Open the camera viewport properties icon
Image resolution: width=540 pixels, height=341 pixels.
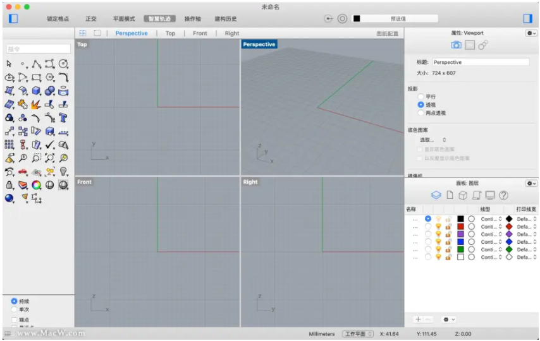[x=457, y=45]
